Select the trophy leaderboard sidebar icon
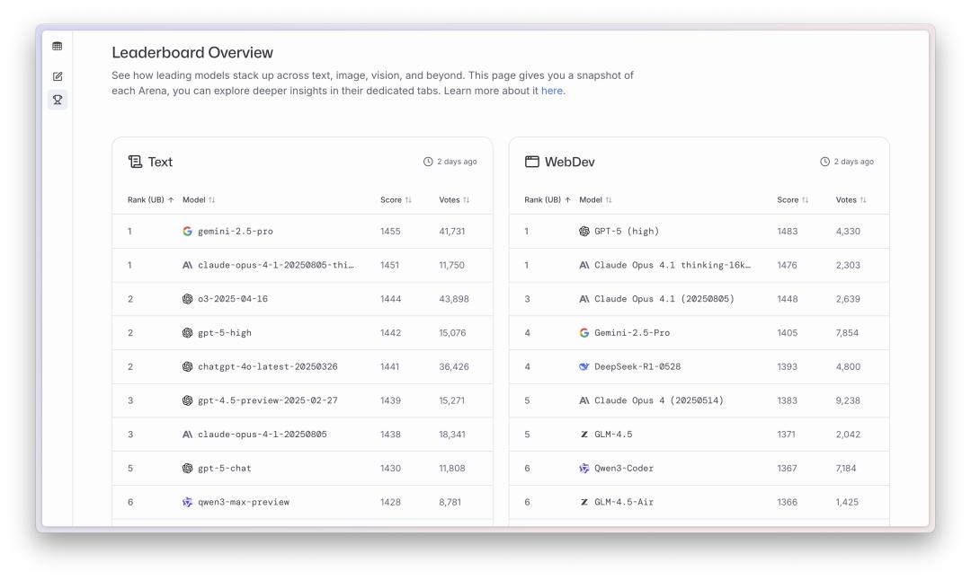 pyautogui.click(x=58, y=100)
